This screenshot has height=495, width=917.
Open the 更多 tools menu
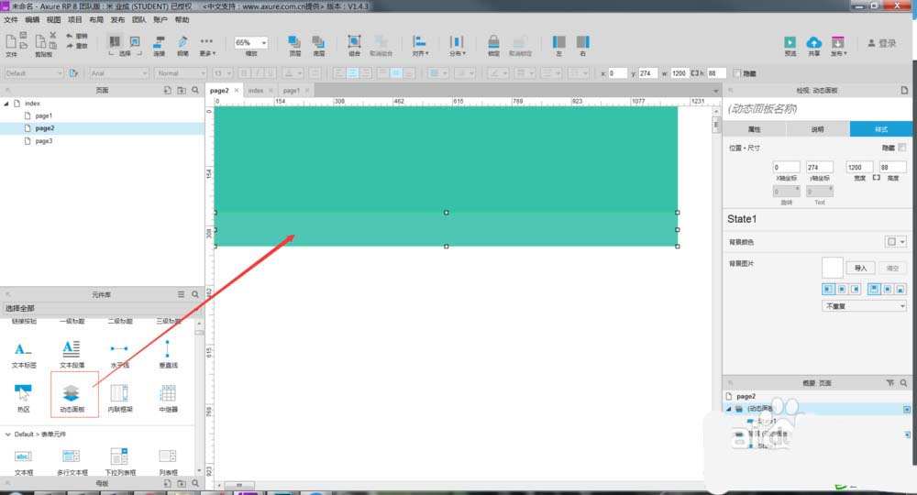point(207,46)
